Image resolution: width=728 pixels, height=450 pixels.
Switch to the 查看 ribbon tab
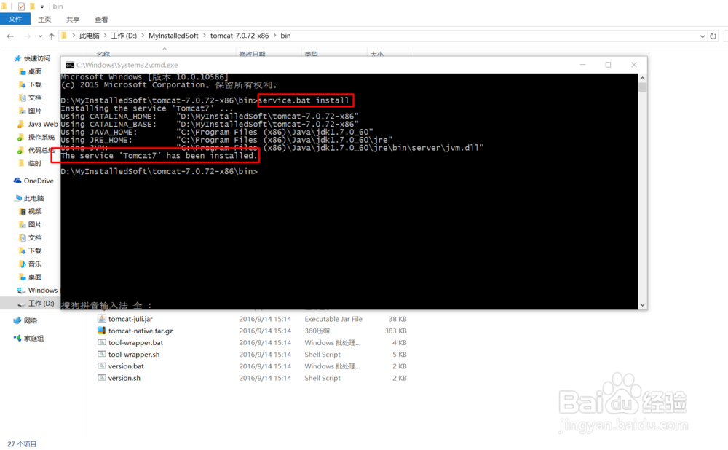point(101,20)
